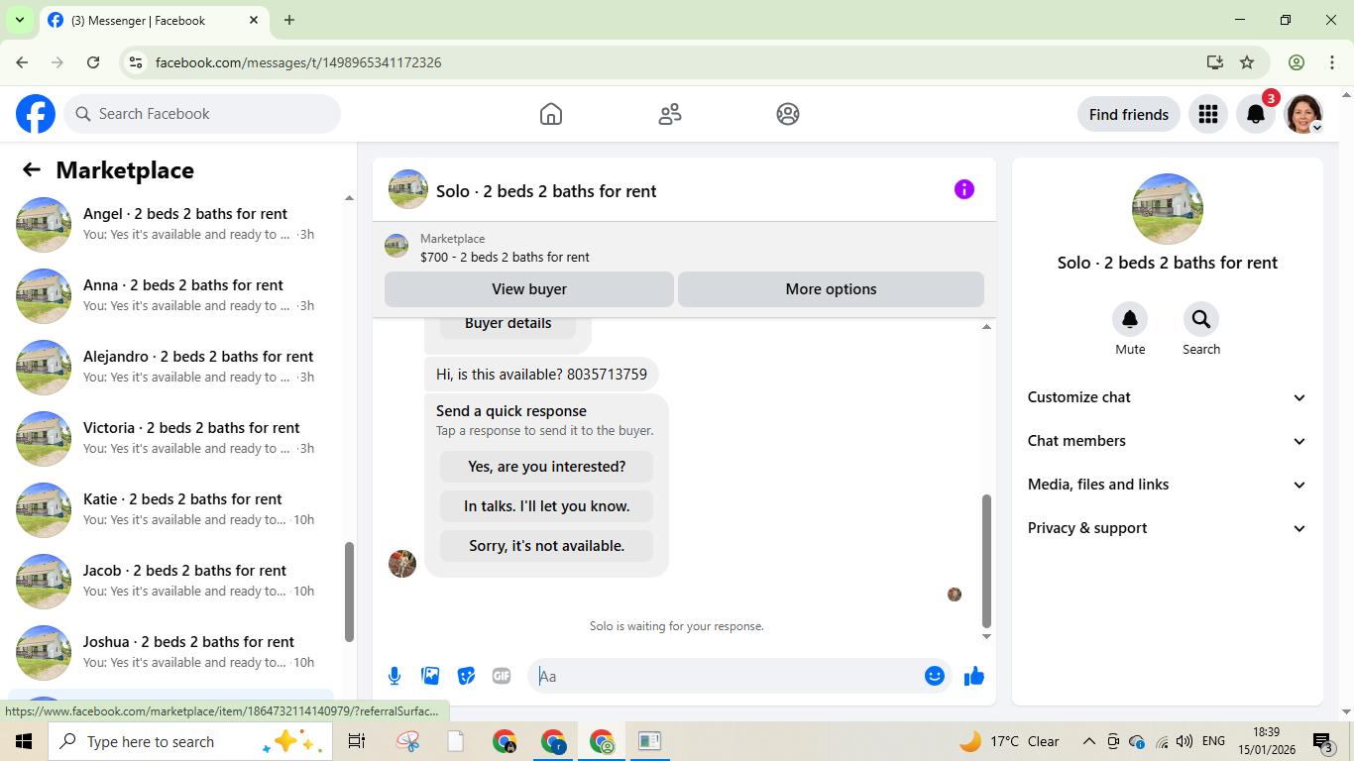This screenshot has width=1354, height=761.
Task: Expand Customize chat section
Action: coord(1168,397)
